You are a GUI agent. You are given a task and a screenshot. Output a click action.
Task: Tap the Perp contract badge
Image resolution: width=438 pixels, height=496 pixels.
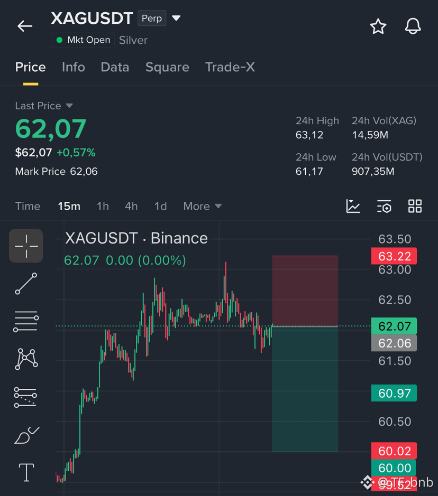pos(152,18)
